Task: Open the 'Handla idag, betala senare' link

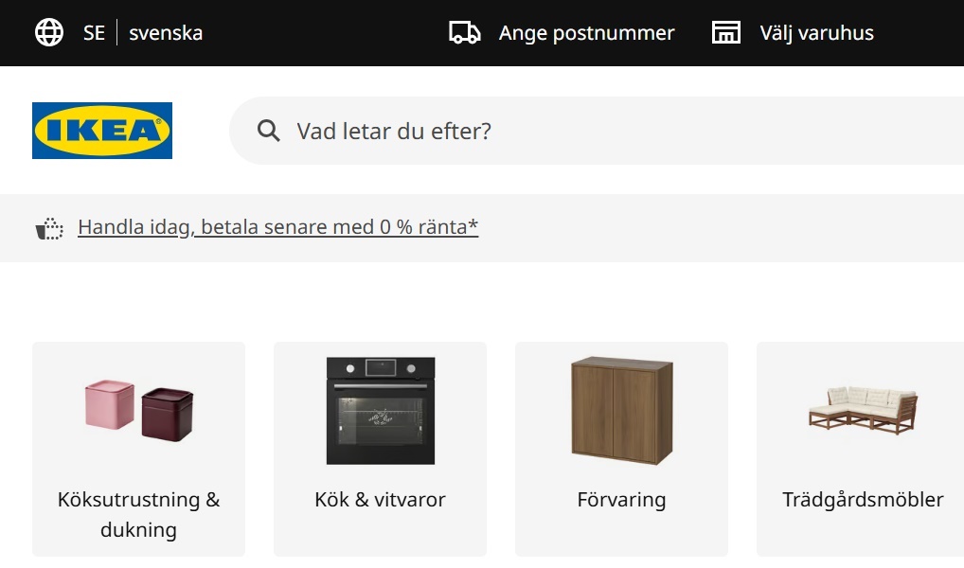Action: [277, 227]
